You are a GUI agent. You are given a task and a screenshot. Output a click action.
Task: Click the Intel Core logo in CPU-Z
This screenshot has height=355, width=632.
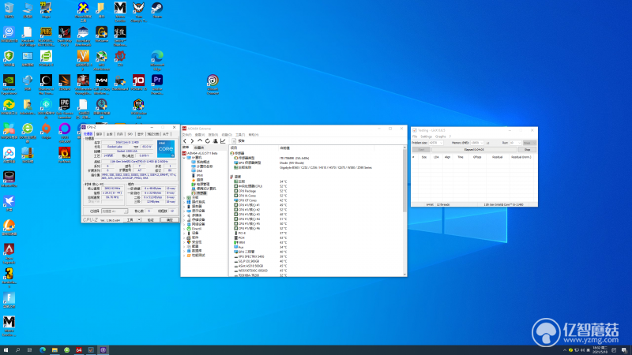coord(166,148)
